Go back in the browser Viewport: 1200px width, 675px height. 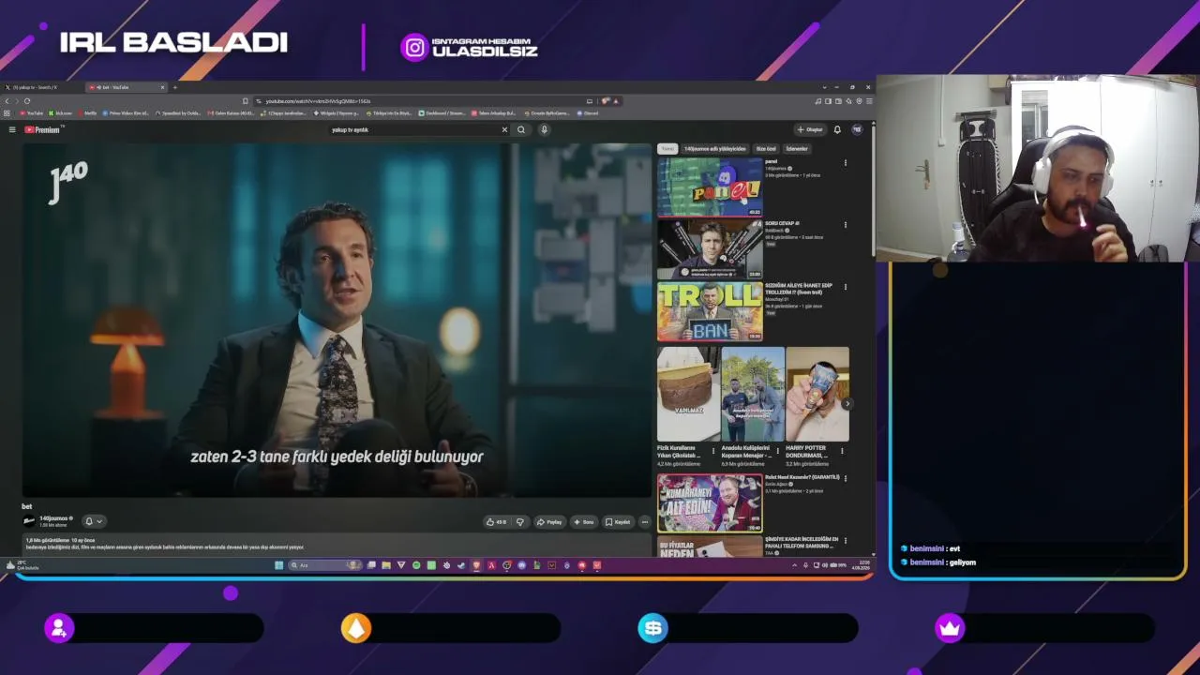point(7,101)
